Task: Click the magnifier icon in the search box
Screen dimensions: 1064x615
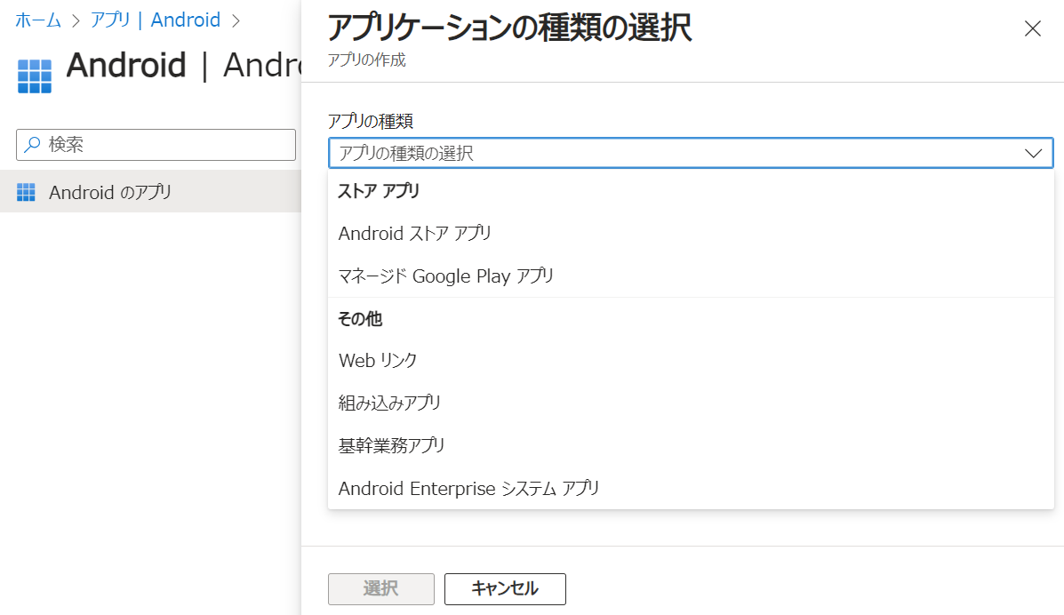Action: pos(30,144)
